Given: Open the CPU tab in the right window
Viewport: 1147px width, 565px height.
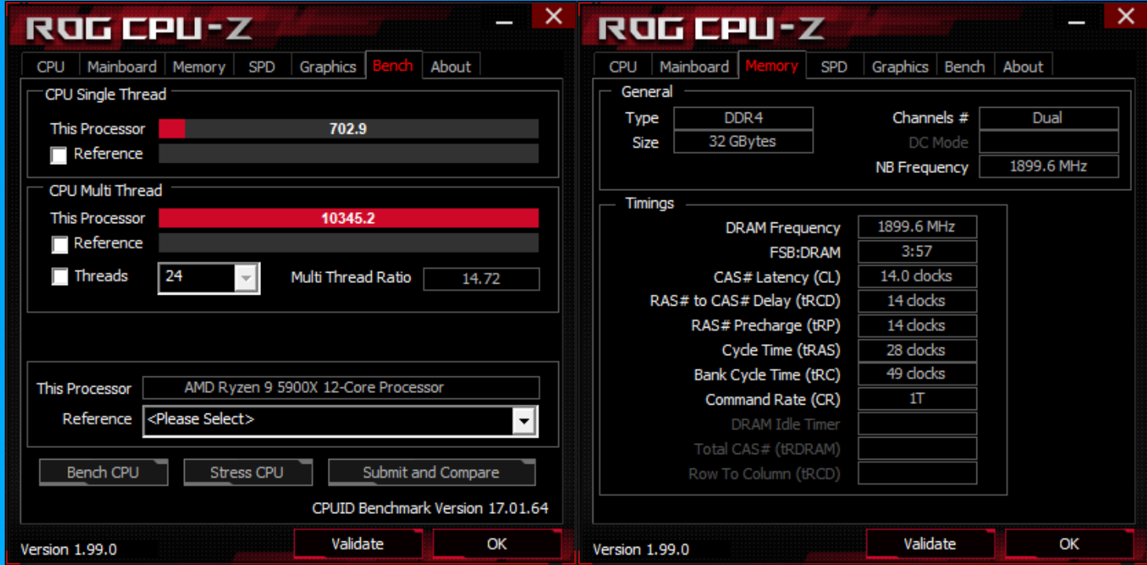Looking at the screenshot, I should point(623,67).
